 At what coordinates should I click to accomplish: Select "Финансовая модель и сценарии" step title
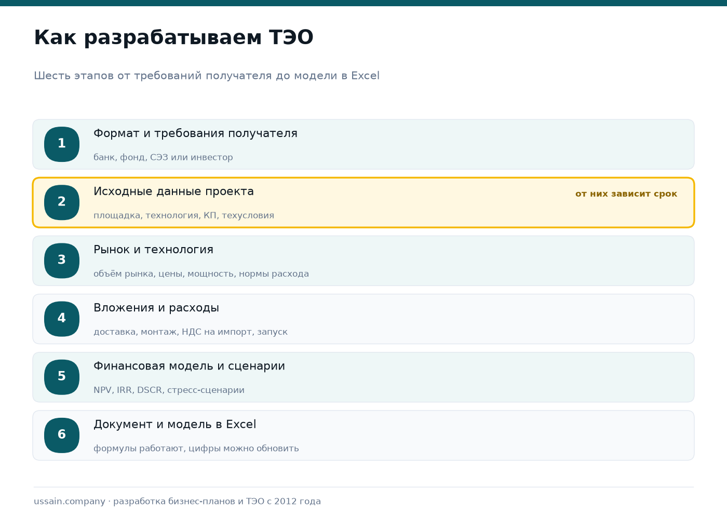pos(189,366)
